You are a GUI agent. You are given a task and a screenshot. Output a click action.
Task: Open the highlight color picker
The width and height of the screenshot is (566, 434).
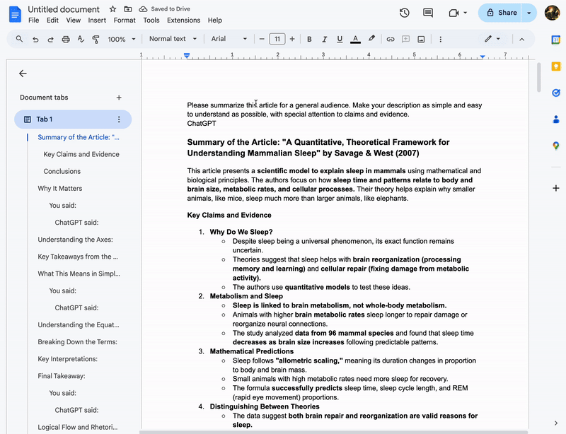371,40
